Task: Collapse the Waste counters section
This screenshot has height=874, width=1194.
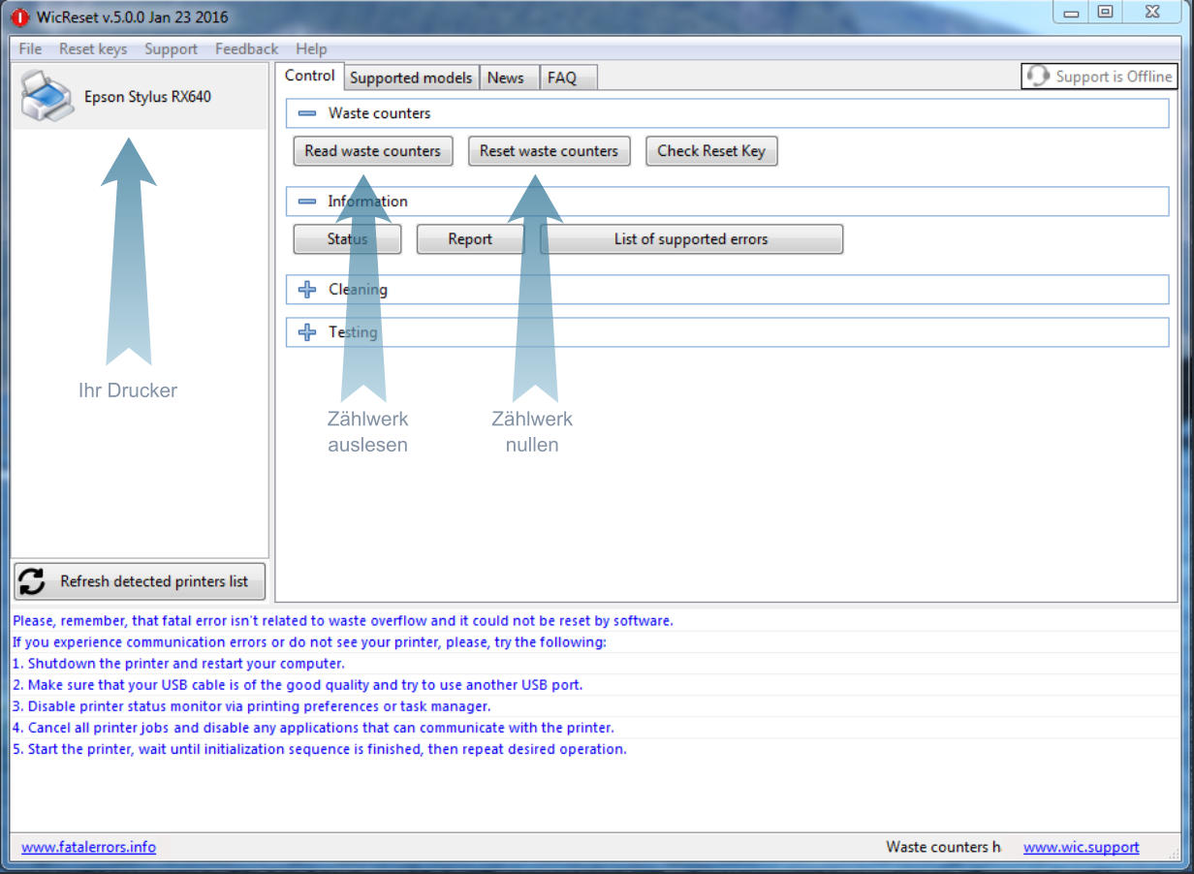Action: tap(307, 113)
